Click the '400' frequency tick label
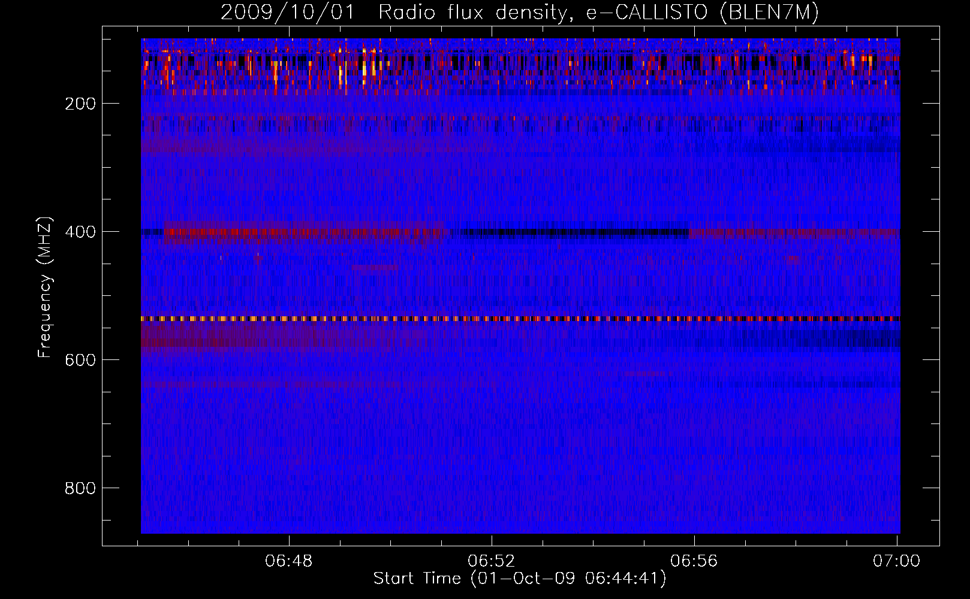Viewport: 970px width, 599px height. (x=80, y=232)
